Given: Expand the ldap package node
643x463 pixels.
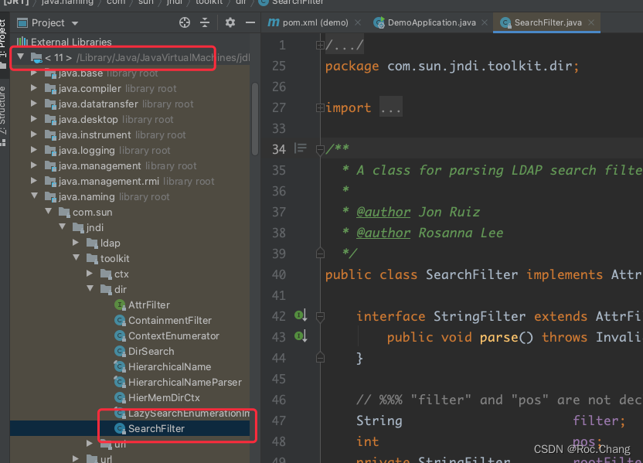Looking at the screenshot, I should click(76, 243).
